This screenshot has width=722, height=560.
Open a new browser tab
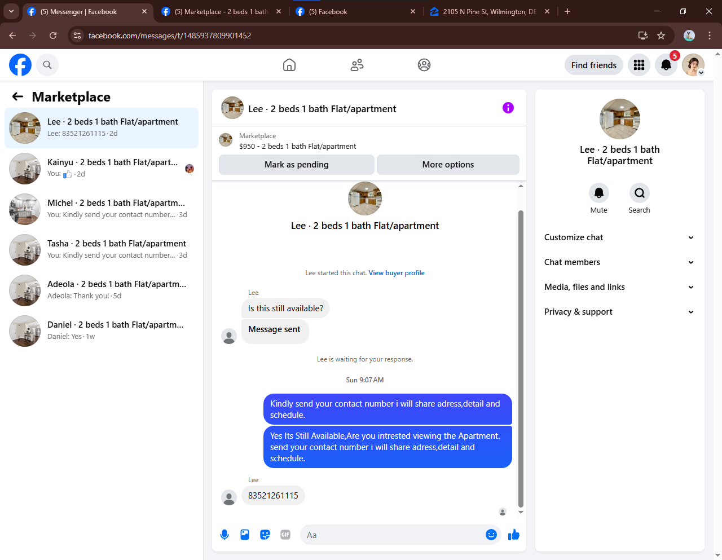click(x=567, y=11)
